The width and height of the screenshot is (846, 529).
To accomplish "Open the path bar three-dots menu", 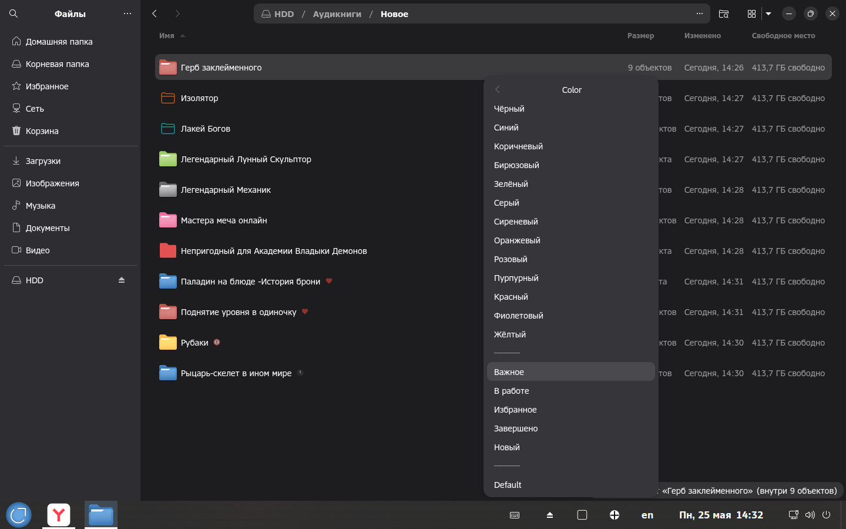I will tap(699, 14).
